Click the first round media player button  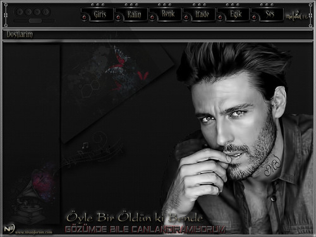point(20,12)
